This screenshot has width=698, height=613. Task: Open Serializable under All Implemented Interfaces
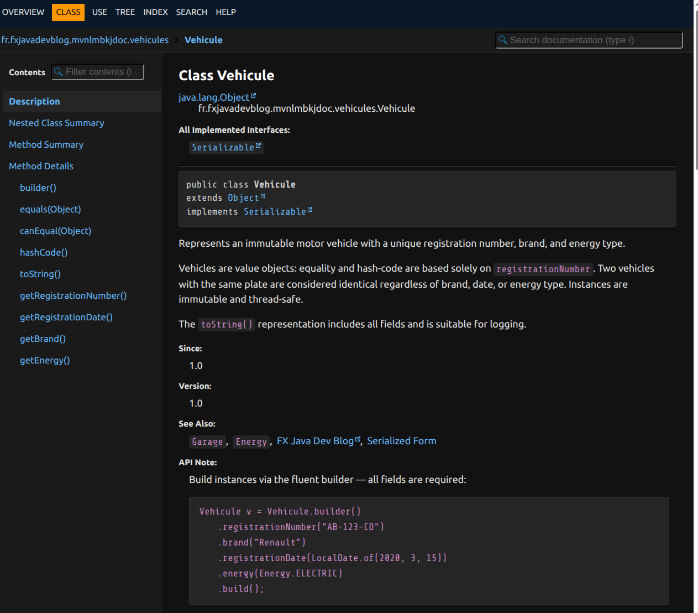click(x=223, y=147)
